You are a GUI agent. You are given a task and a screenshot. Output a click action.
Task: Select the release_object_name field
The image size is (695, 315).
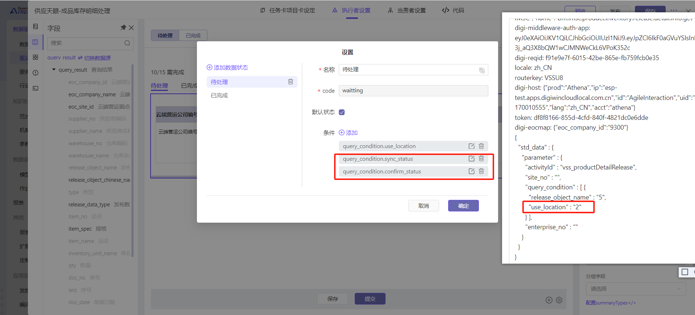[99, 168]
